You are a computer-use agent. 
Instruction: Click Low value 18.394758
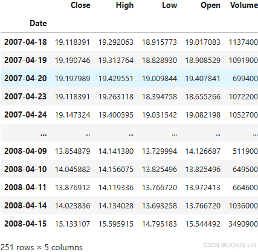[x=160, y=97]
